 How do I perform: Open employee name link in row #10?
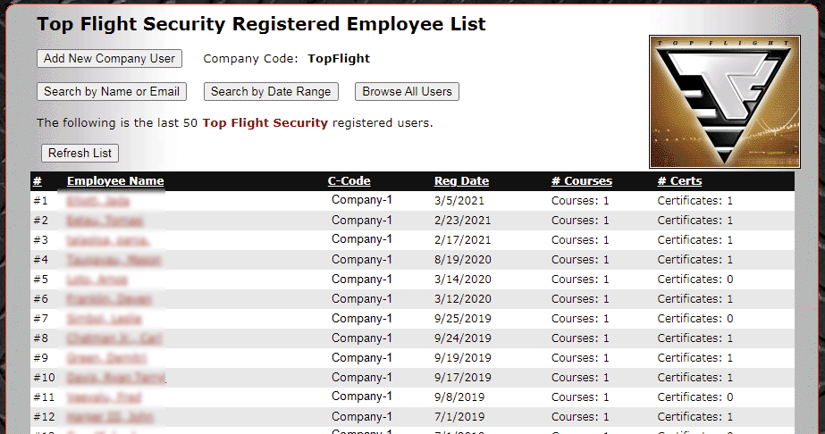[116, 378]
